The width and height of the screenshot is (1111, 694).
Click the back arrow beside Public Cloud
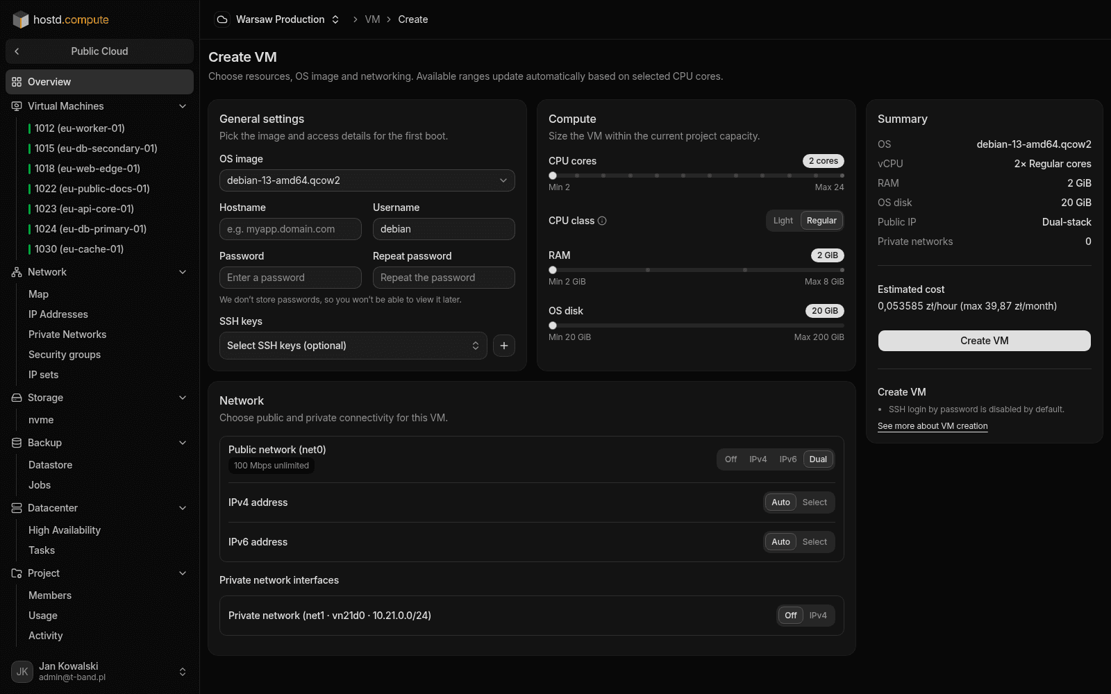click(17, 51)
